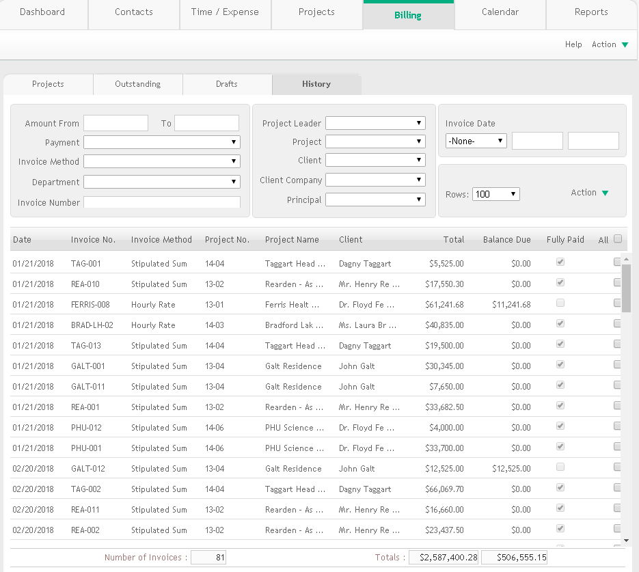The height and width of the screenshot is (572, 639).
Task: Open the Drafts tab
Action: tap(227, 84)
